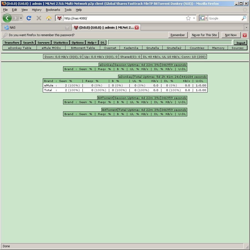The image size is (250, 250).
Task: Select the eMule row in eDonkey table
Action: click(x=125, y=86)
